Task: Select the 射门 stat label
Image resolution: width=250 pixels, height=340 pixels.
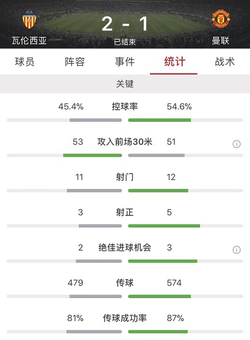Action: 125,177
